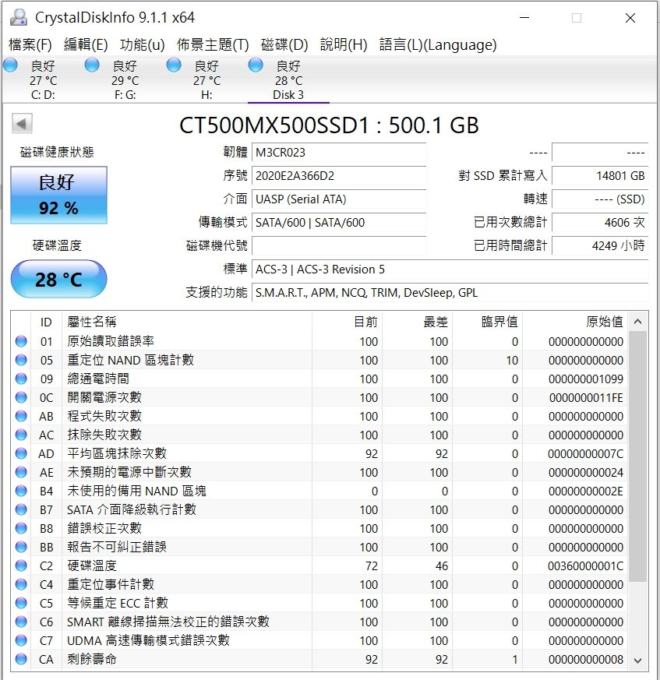Select the C: D: disk status orb

pyautogui.click(x=11, y=65)
